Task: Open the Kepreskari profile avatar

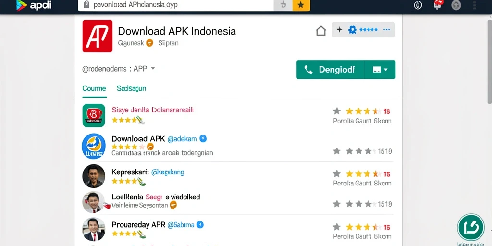Action: pyautogui.click(x=94, y=176)
